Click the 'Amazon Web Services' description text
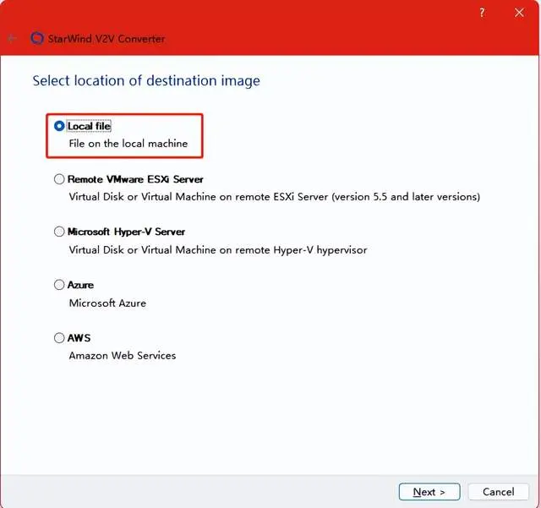541x508 pixels. (123, 356)
